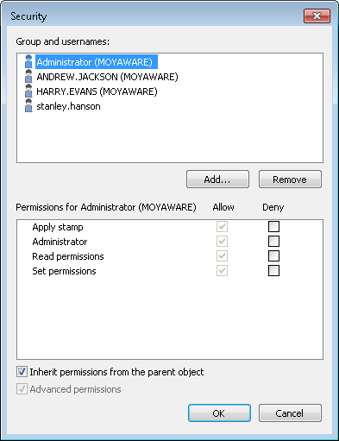Uncheck Inherit permissions from the parent object
Screen dimensions: 339x441
pyautogui.click(x=22, y=372)
